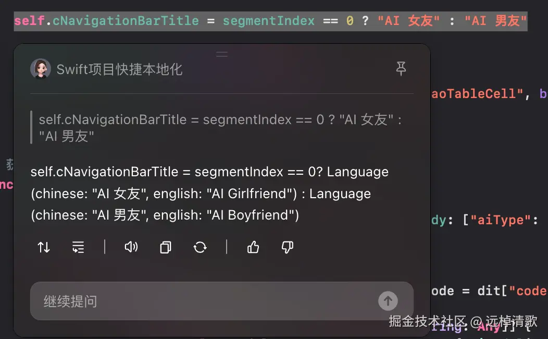Collapse the dialog via the top drag handle
Viewport: 548px width, 339px height.
click(222, 54)
